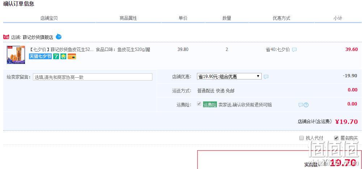Click the green 运费险 tag
The height and width of the screenshot is (169, 362).
point(210,105)
